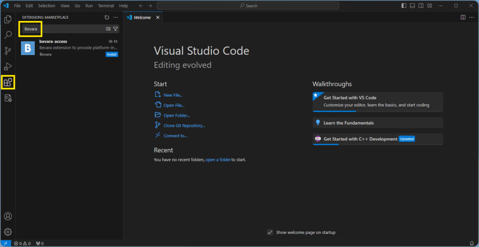479x247 pixels.
Task: Toggle the secondary side bar layout icon
Action: pyautogui.click(x=421, y=6)
